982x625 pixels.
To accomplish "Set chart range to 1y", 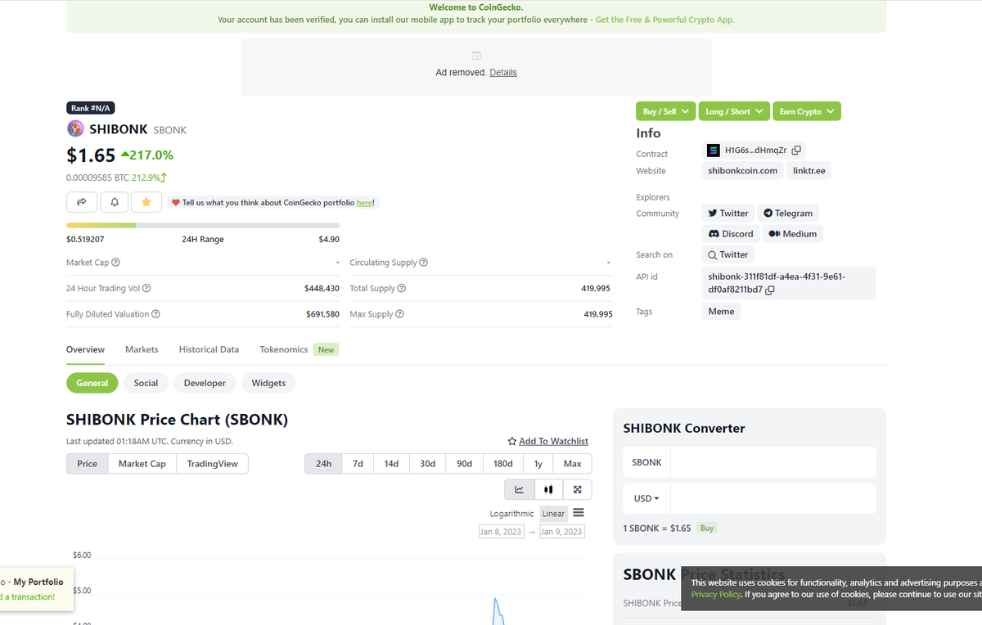I will [x=538, y=464].
